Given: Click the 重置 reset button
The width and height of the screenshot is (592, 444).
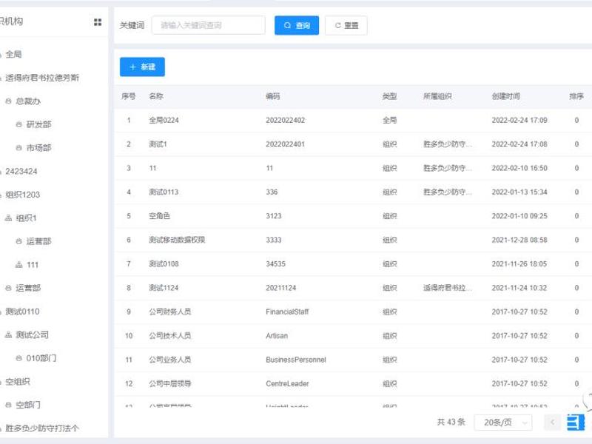Looking at the screenshot, I should [346, 25].
